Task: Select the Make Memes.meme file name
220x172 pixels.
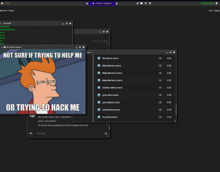Action: (x=112, y=66)
